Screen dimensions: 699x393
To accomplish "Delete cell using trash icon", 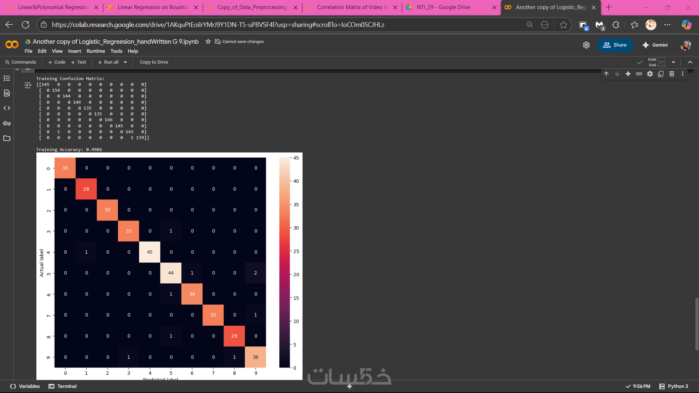I will coord(672,74).
